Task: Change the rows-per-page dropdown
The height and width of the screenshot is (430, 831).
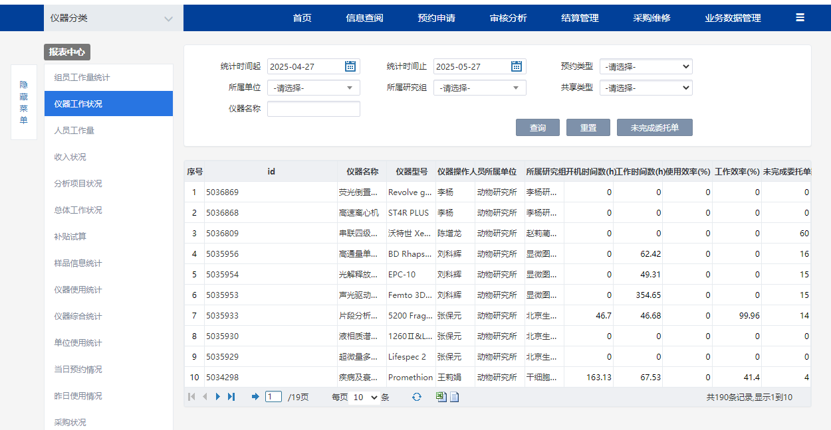Action: point(364,397)
